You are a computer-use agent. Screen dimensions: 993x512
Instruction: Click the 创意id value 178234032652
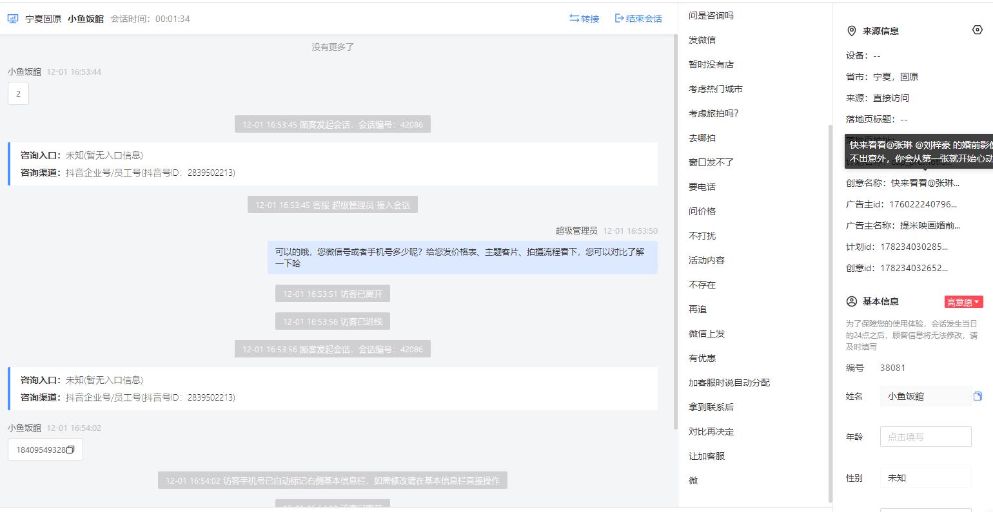pos(914,268)
